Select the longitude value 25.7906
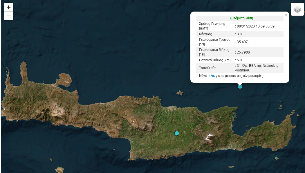Viewport: 305px width, 173px height. click(x=243, y=52)
